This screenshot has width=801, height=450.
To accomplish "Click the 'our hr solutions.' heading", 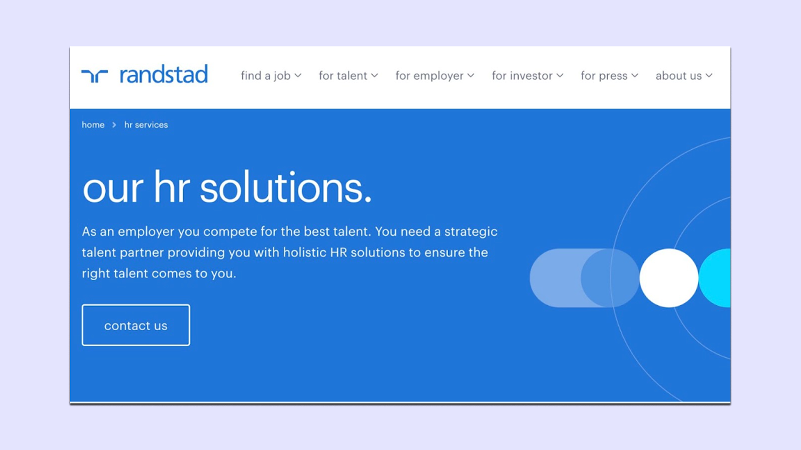I will [227, 188].
